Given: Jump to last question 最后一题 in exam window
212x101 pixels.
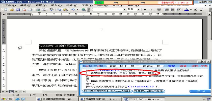Looking at the screenshot, I should (x=153, y=66).
